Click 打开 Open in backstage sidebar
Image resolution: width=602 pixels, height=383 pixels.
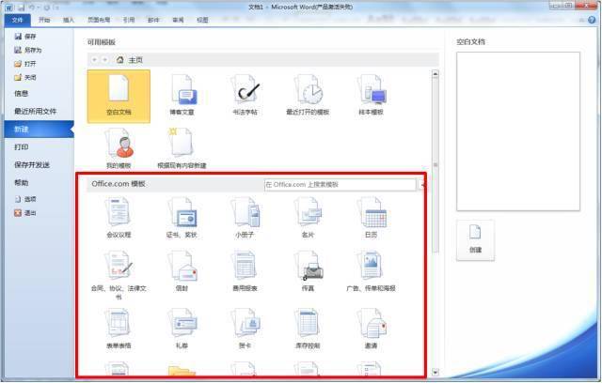pyautogui.click(x=25, y=64)
